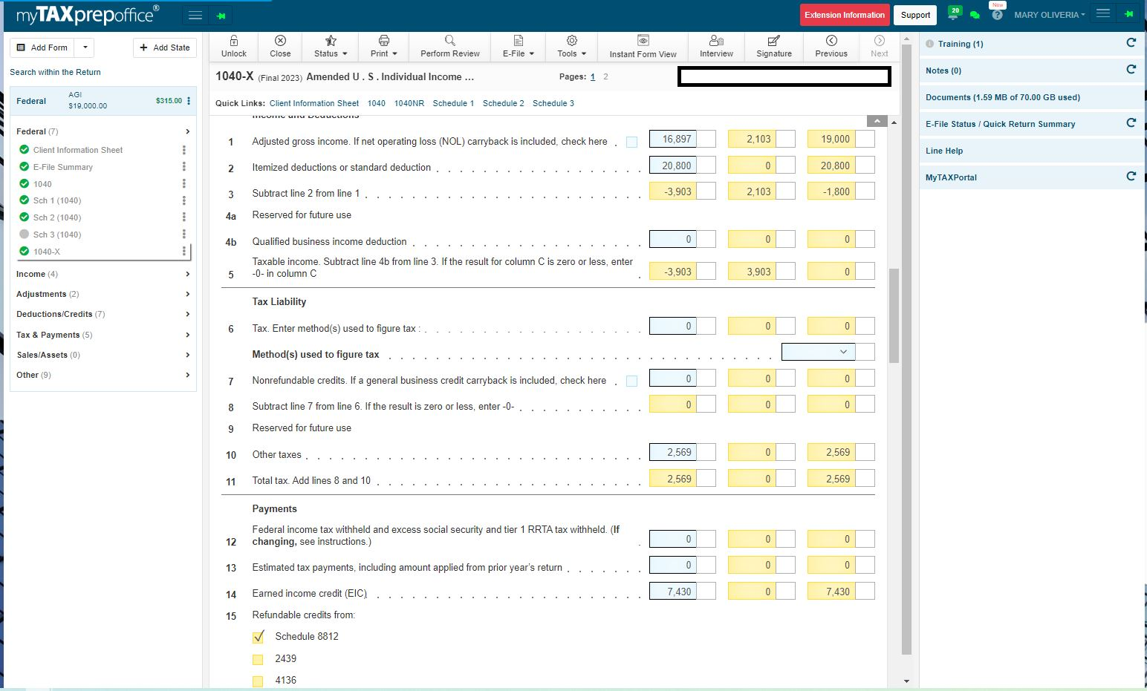Refresh E-File Status / Quick Return Summary
Viewport: 1147px width, 691px height.
coord(1131,123)
